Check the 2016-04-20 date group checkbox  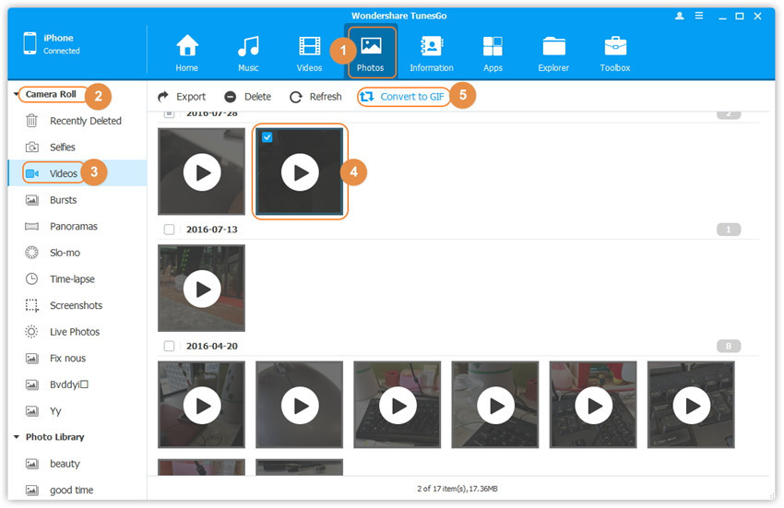(169, 346)
